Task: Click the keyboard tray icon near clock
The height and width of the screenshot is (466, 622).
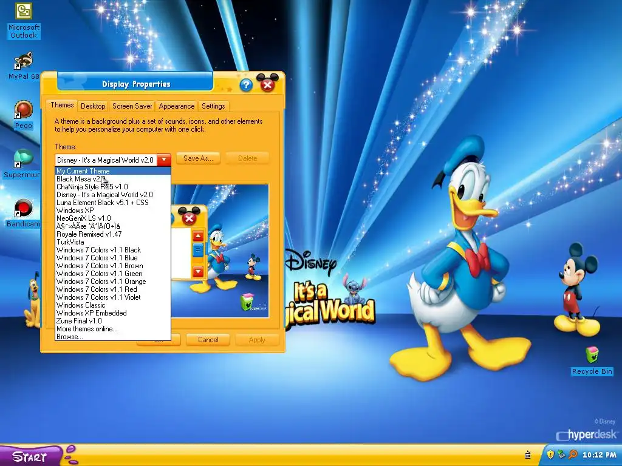Action: click(x=528, y=455)
